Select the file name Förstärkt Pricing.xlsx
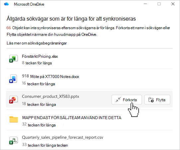The width and height of the screenshot is (180, 150). point(40,56)
